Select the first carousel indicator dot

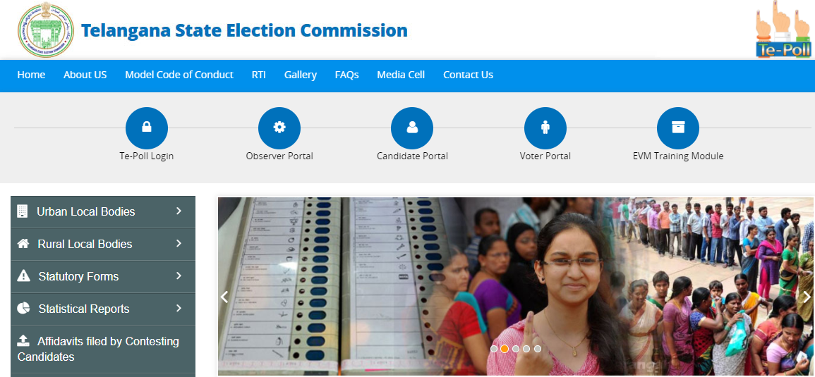tap(494, 349)
